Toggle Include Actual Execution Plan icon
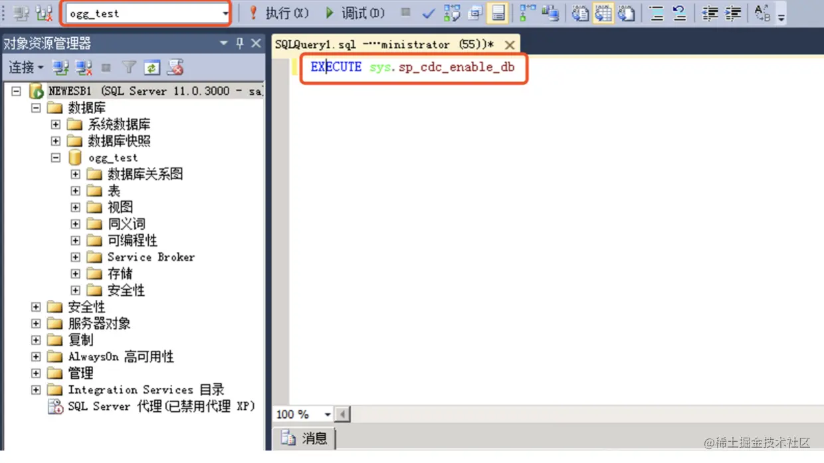This screenshot has height=463, width=824. point(528,13)
